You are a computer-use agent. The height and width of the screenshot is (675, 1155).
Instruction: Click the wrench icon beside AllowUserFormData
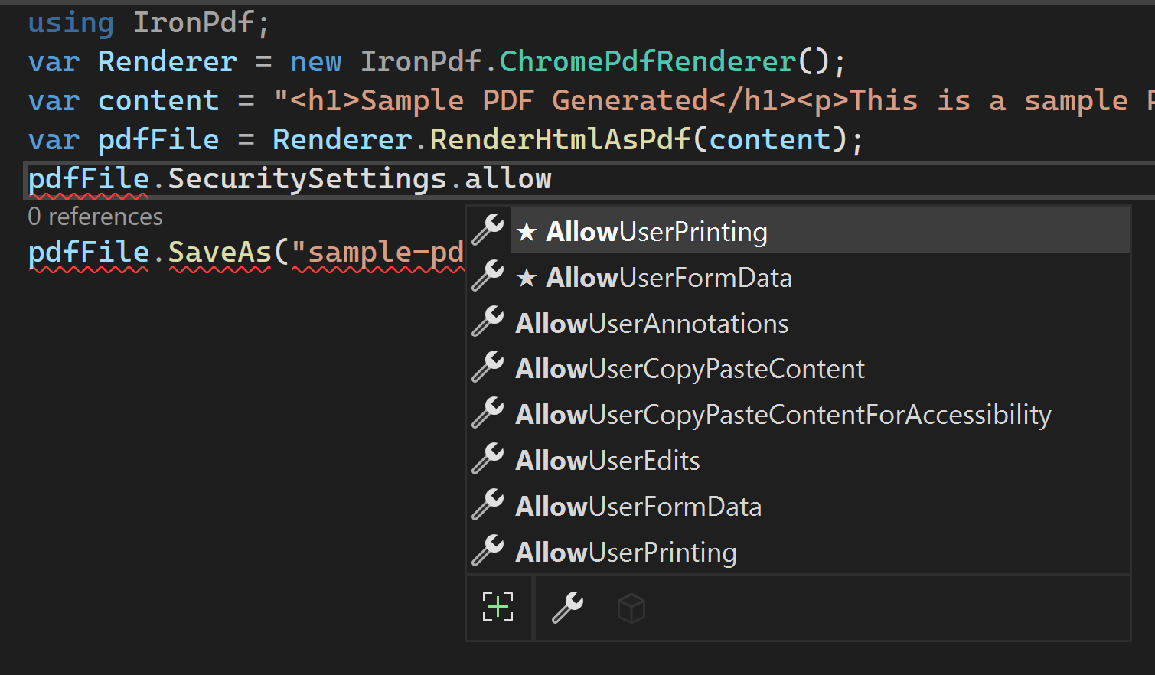pos(488,506)
